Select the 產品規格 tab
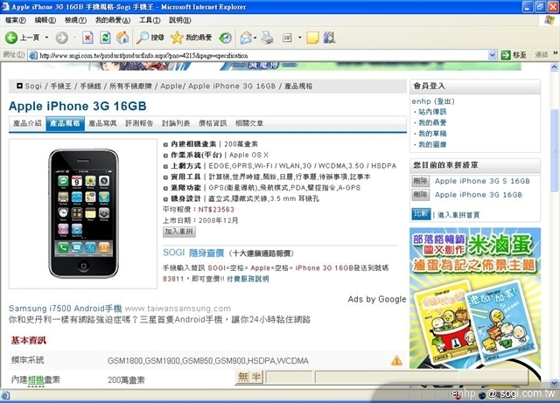 (65, 123)
